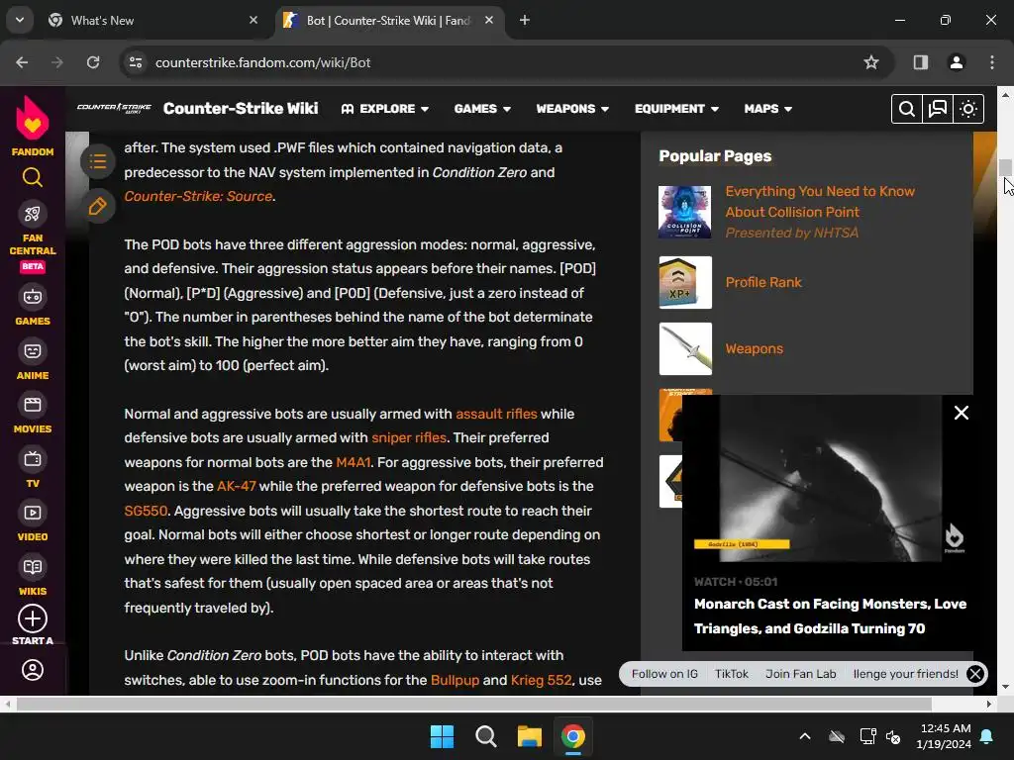The image size is (1014, 760).
Task: Open the wiki discussions icon
Action: pyautogui.click(x=937, y=109)
